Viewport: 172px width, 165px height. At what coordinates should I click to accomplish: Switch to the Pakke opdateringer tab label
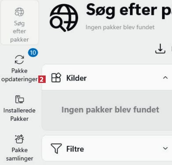19,75
